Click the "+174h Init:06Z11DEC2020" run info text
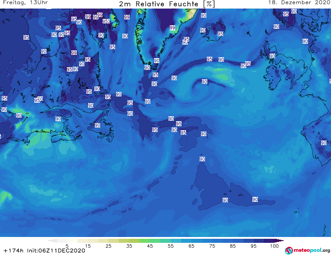This screenshot has height=255, width=331. [44, 250]
